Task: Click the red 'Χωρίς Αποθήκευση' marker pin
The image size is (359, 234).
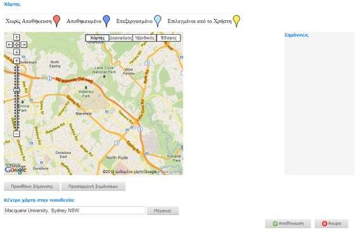Action: click(x=57, y=21)
